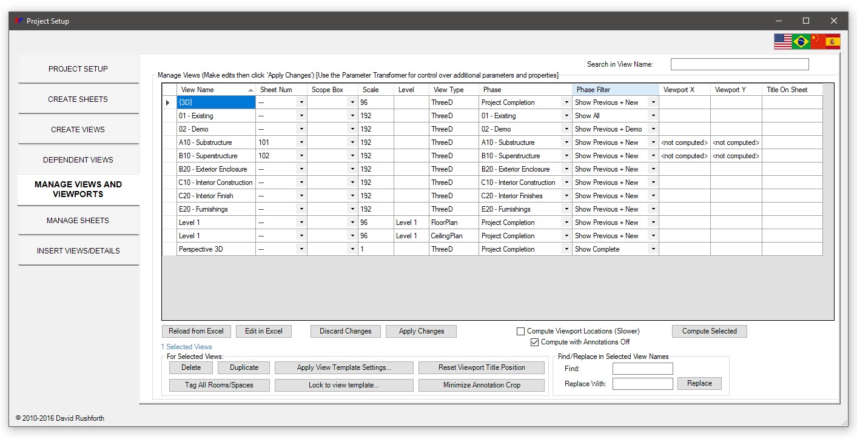The image size is (857, 439).
Task: Click the Compute Selected button
Action: click(709, 331)
